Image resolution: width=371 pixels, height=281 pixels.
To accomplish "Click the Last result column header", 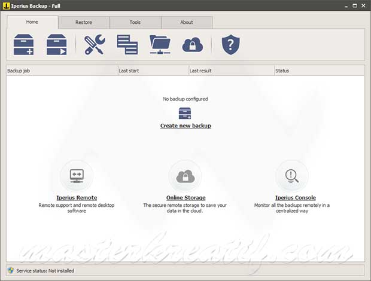I will (x=232, y=71).
